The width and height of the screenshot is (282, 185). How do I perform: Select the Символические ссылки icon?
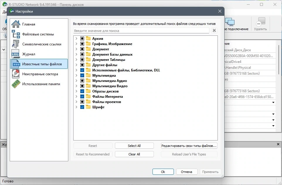[x=16, y=44]
